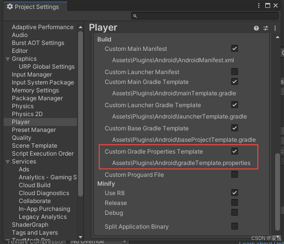The height and width of the screenshot is (244, 284).
Task: Click the Minify section heading
Action: [106, 184]
